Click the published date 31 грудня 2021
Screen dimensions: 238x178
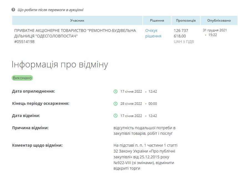215,30
